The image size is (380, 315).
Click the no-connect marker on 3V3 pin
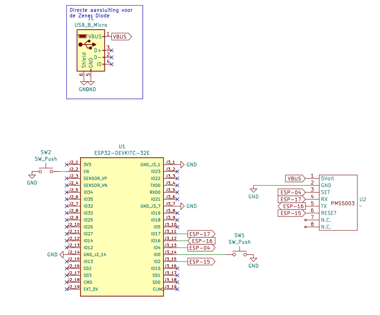(x=66, y=165)
